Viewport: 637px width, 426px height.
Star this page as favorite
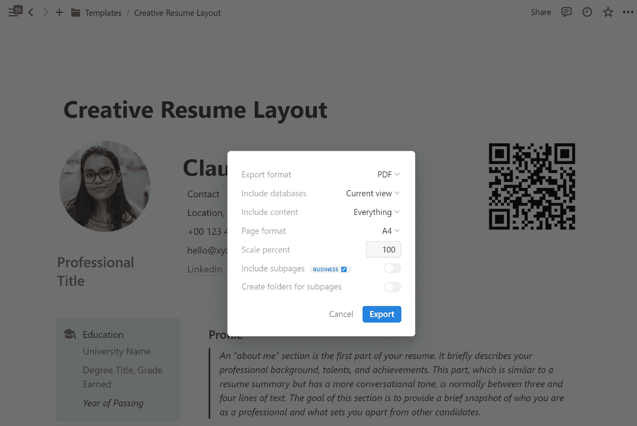coord(608,12)
